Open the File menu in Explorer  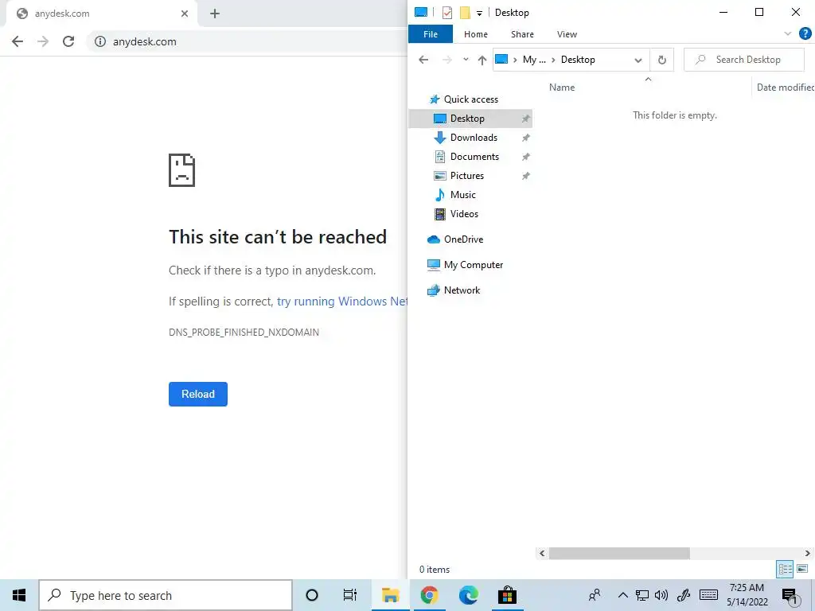pyautogui.click(x=431, y=34)
